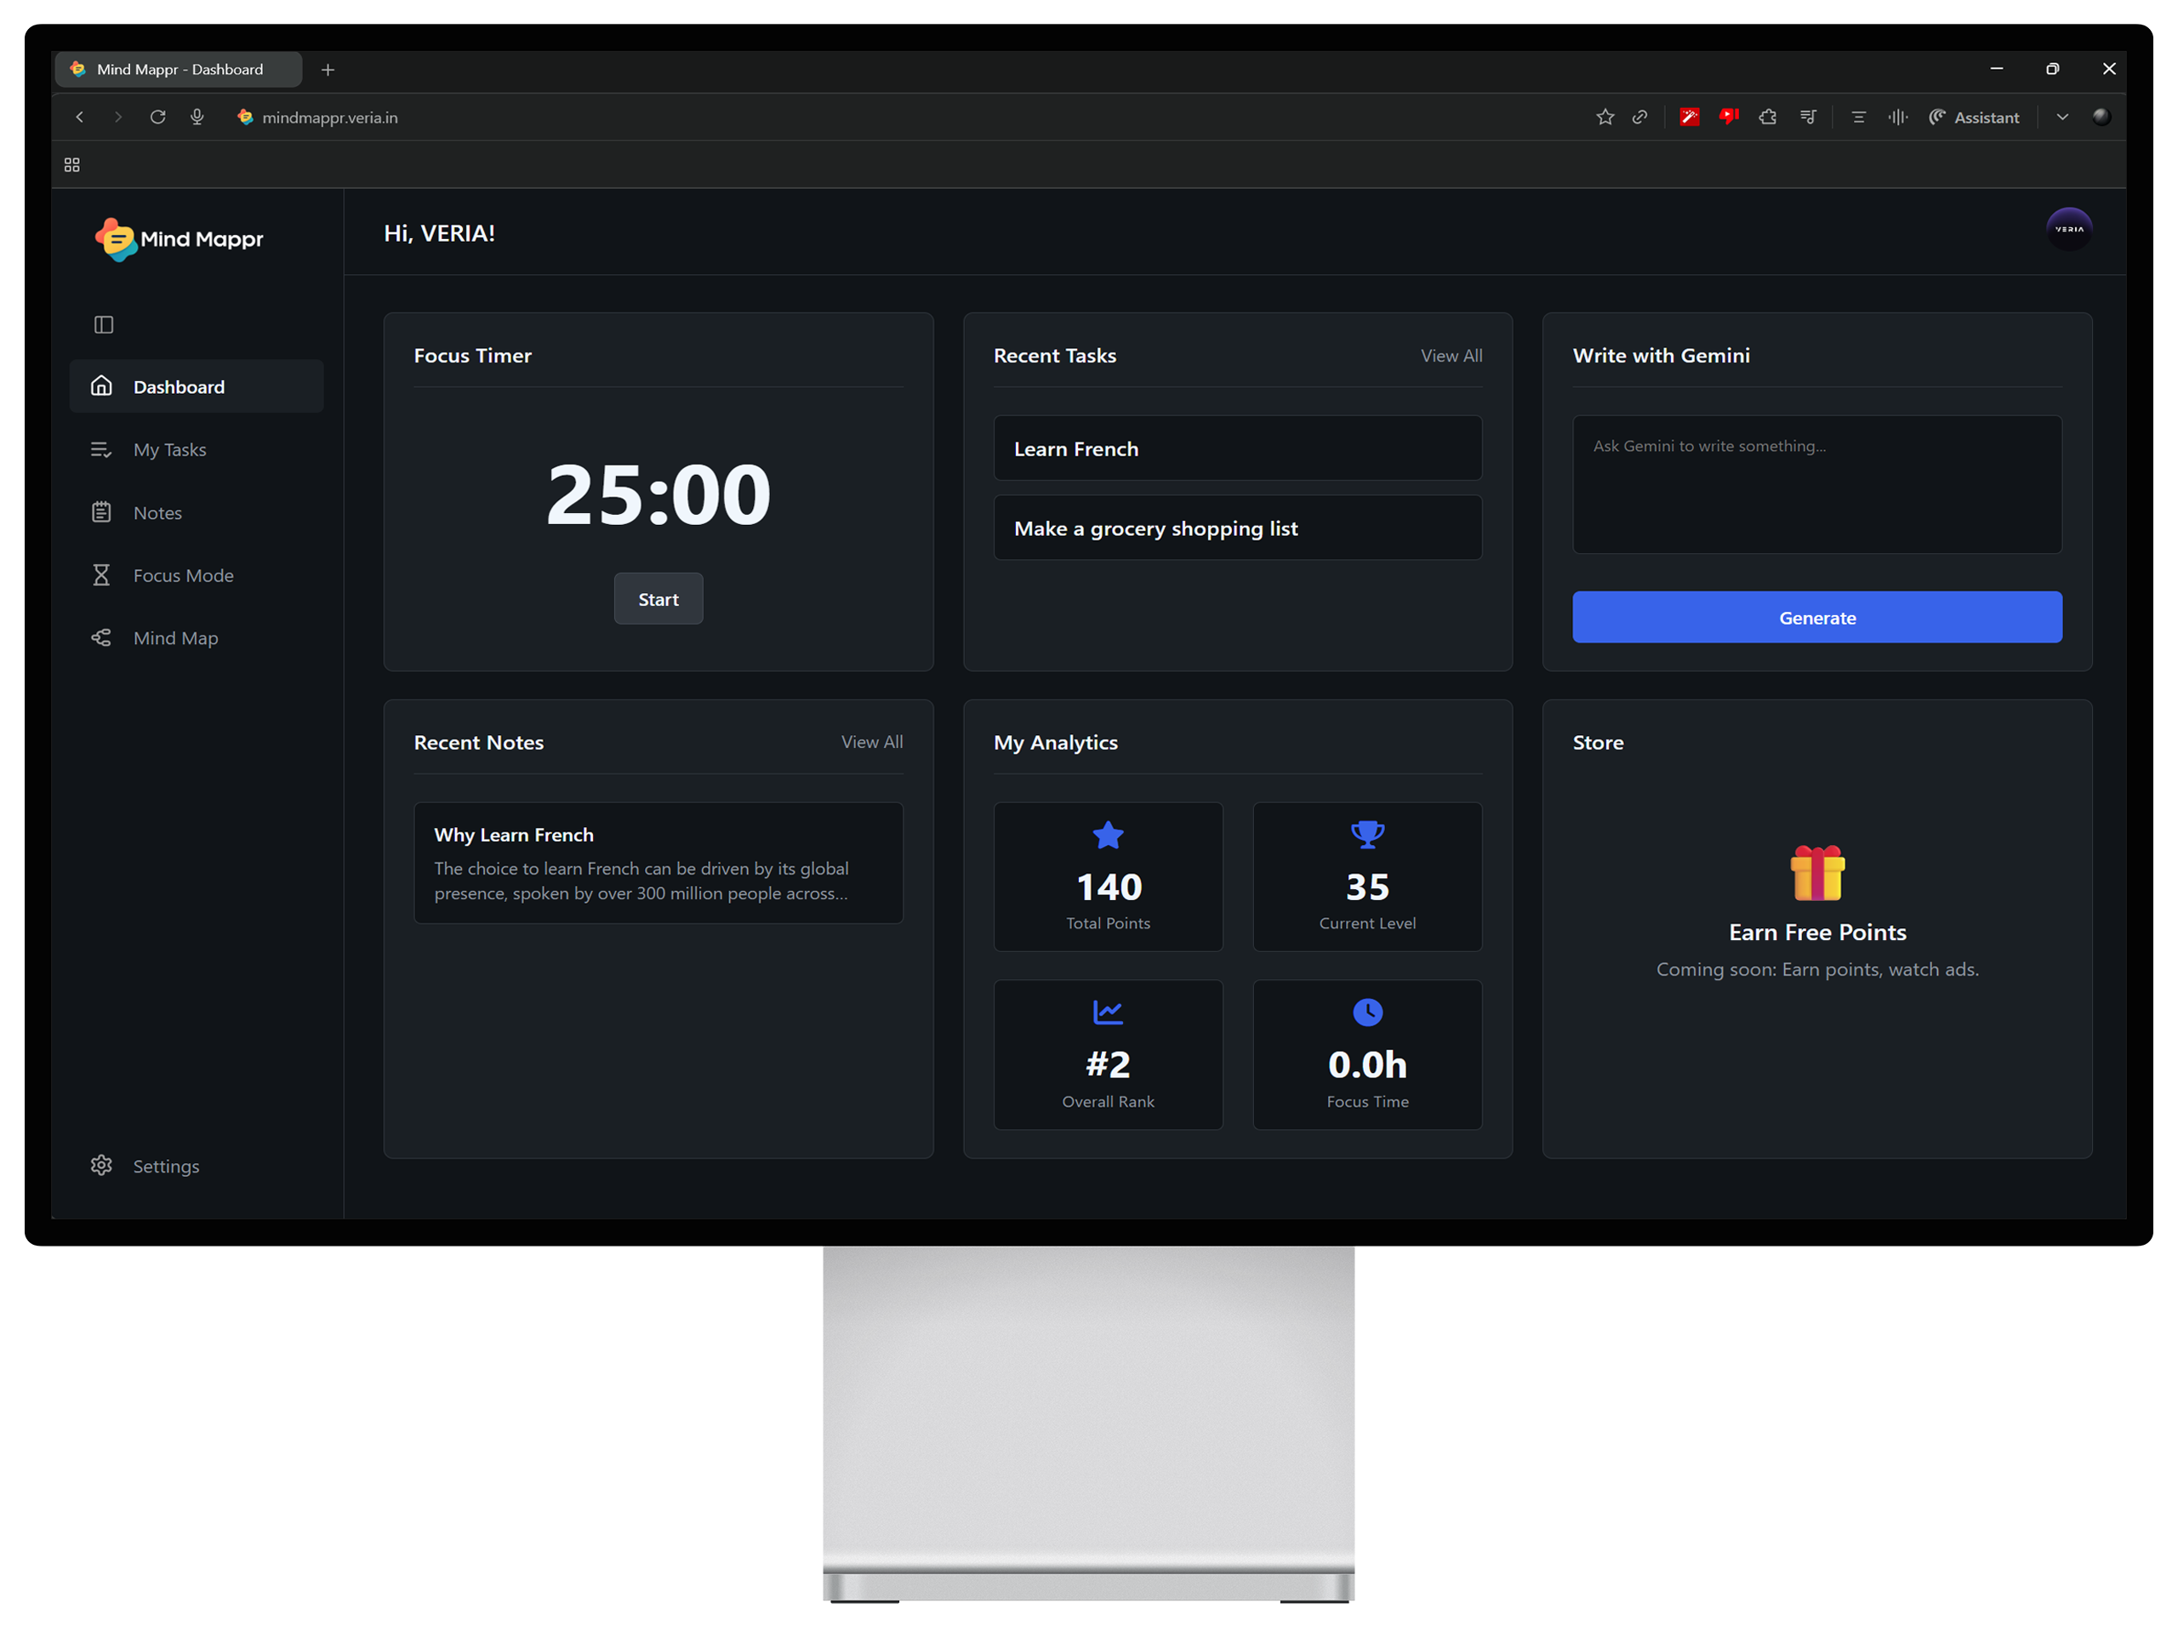Click Generate in Write with Gemini
Screen dimensions: 2178x1643
1816,617
